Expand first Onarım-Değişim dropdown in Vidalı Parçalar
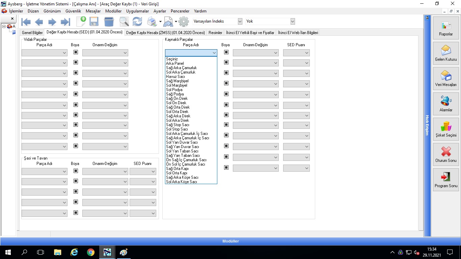 tap(125, 53)
